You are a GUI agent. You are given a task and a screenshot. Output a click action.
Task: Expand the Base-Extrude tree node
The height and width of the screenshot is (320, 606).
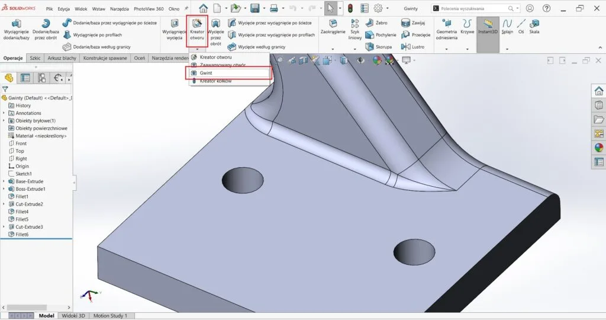[x=4, y=181]
